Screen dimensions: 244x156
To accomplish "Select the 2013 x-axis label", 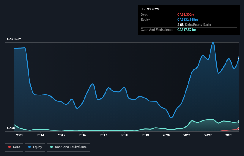I will pyautogui.click(x=20, y=135).
